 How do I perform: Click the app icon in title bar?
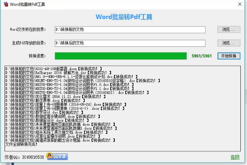[6, 4]
